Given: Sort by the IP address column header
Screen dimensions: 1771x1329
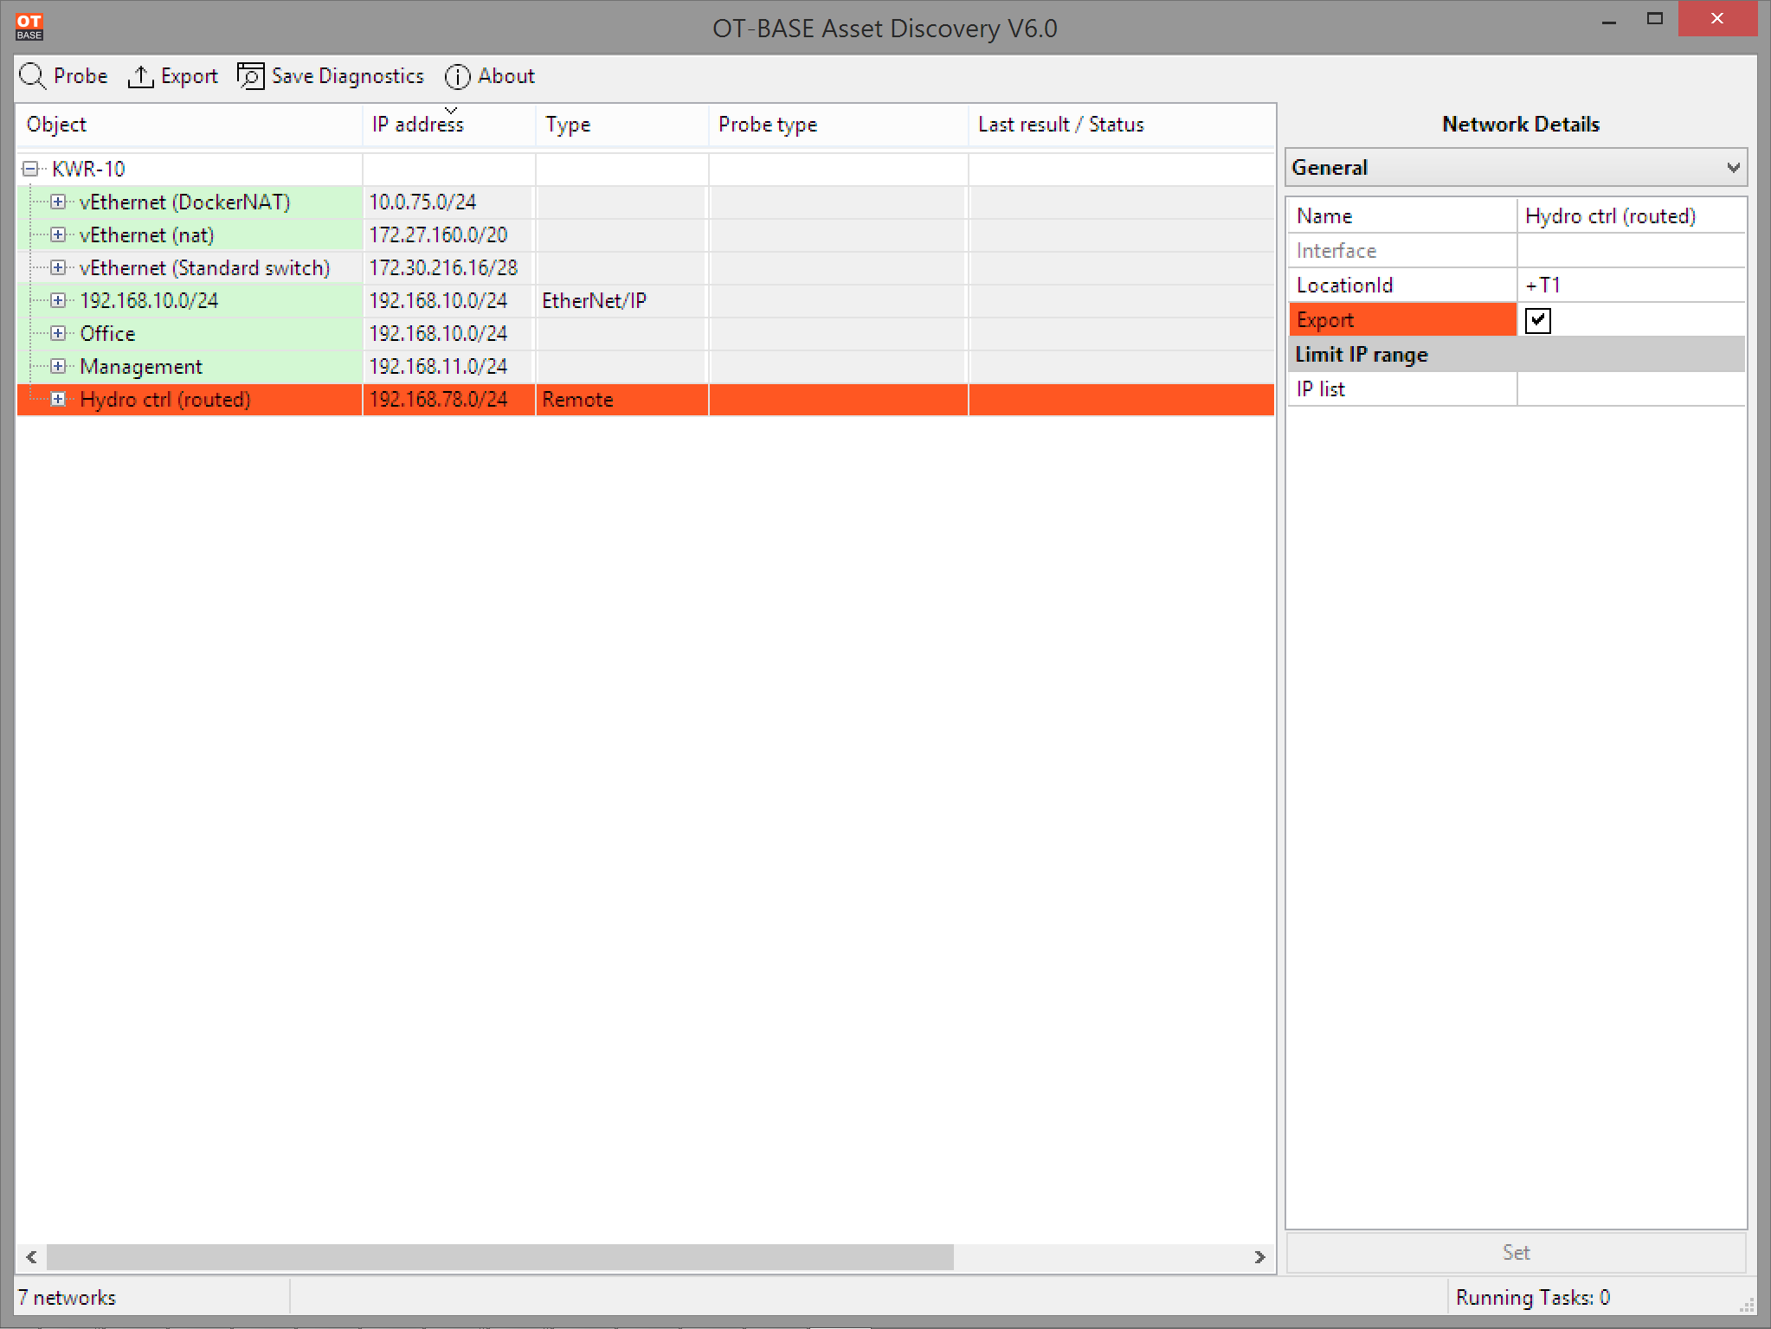Looking at the screenshot, I should click(x=449, y=125).
